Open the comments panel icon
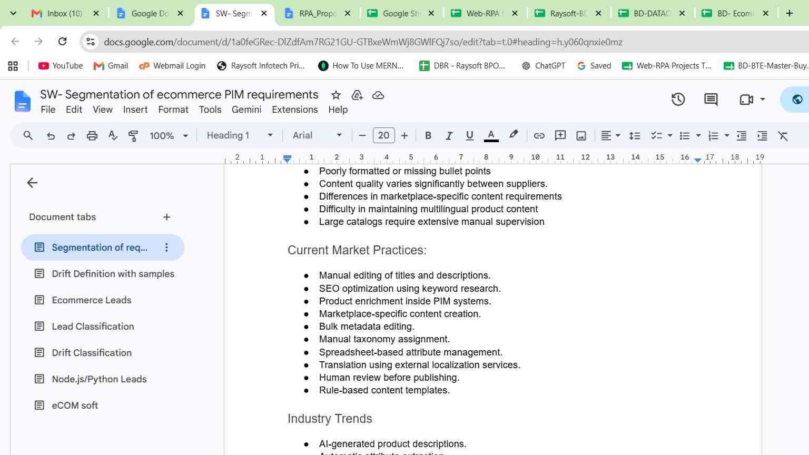 711,99
